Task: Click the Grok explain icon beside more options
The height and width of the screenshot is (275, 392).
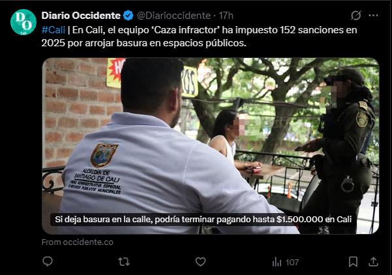Action: pyautogui.click(x=355, y=16)
